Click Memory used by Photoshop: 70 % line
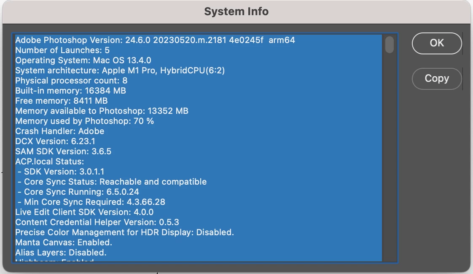The width and height of the screenshot is (473, 274). tap(84, 121)
